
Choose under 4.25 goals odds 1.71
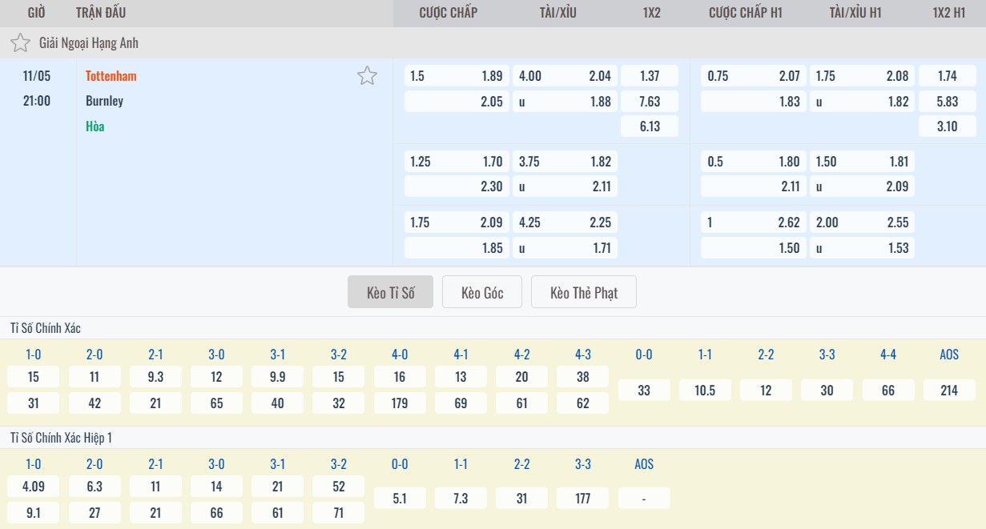click(x=565, y=248)
